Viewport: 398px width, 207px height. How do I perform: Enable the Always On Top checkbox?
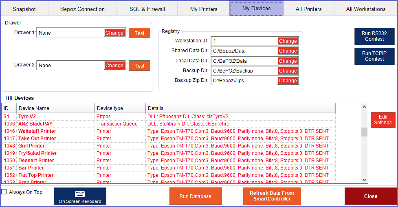4,192
